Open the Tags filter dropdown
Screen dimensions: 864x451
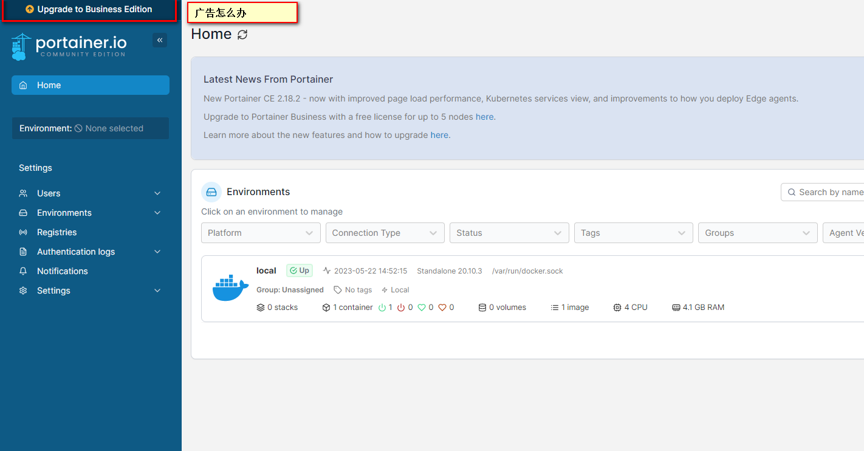(x=633, y=233)
